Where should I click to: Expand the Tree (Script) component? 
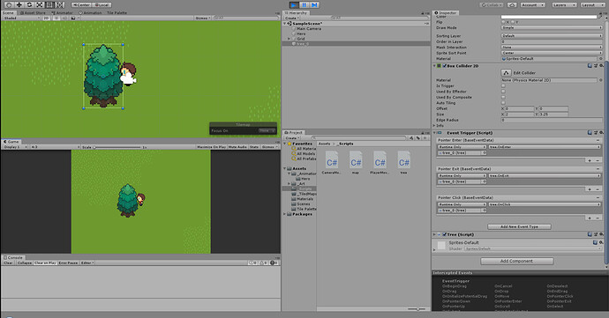(434, 234)
